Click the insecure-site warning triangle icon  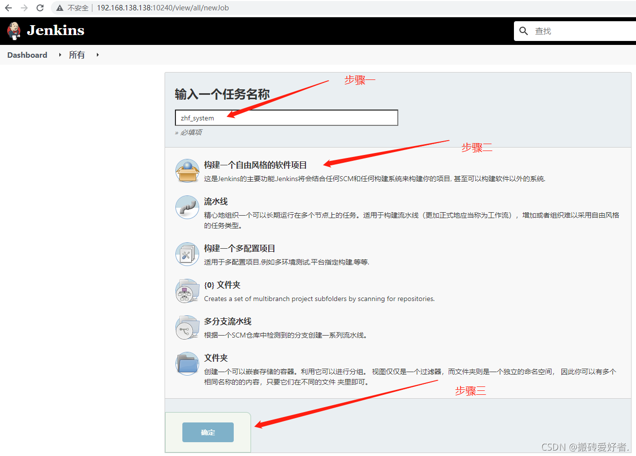(60, 8)
